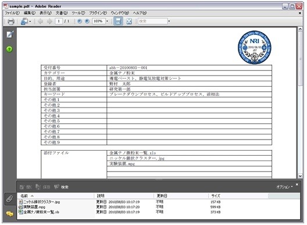307x225 pixels.
Task: Open the オプション dropdown in attachments panel
Action: 284,187
